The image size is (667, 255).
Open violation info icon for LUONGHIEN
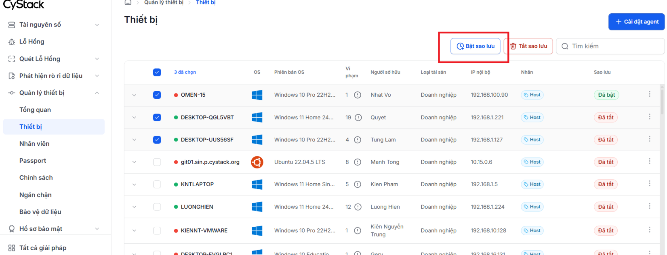(x=358, y=207)
